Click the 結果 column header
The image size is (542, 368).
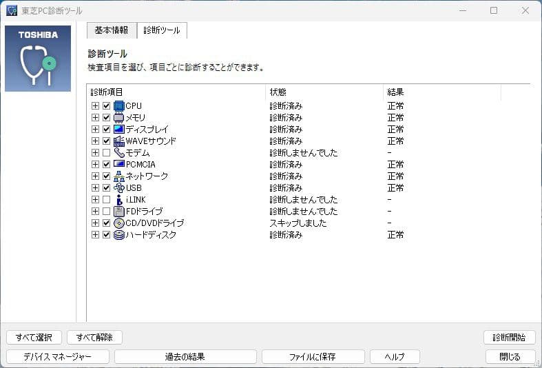pos(442,92)
